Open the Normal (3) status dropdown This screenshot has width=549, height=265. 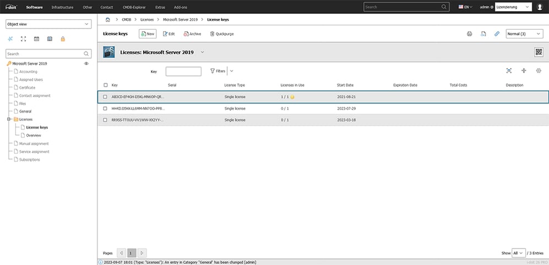pyautogui.click(x=524, y=34)
